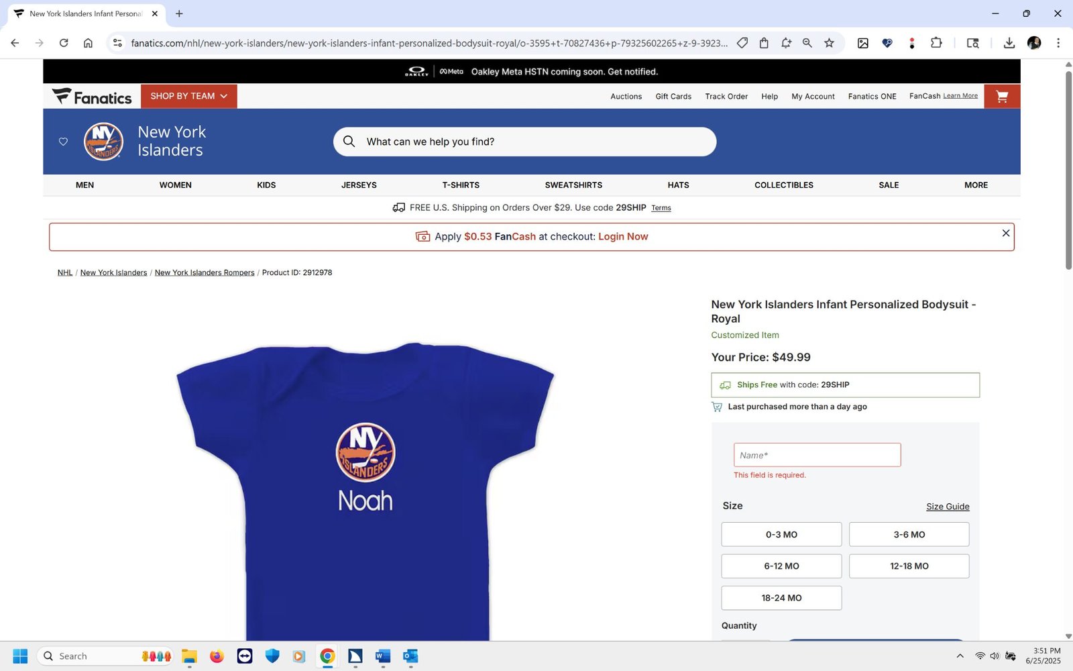Screen dimensions: 1073x671
Task: Open the JERSEYS category menu
Action: [x=359, y=185]
